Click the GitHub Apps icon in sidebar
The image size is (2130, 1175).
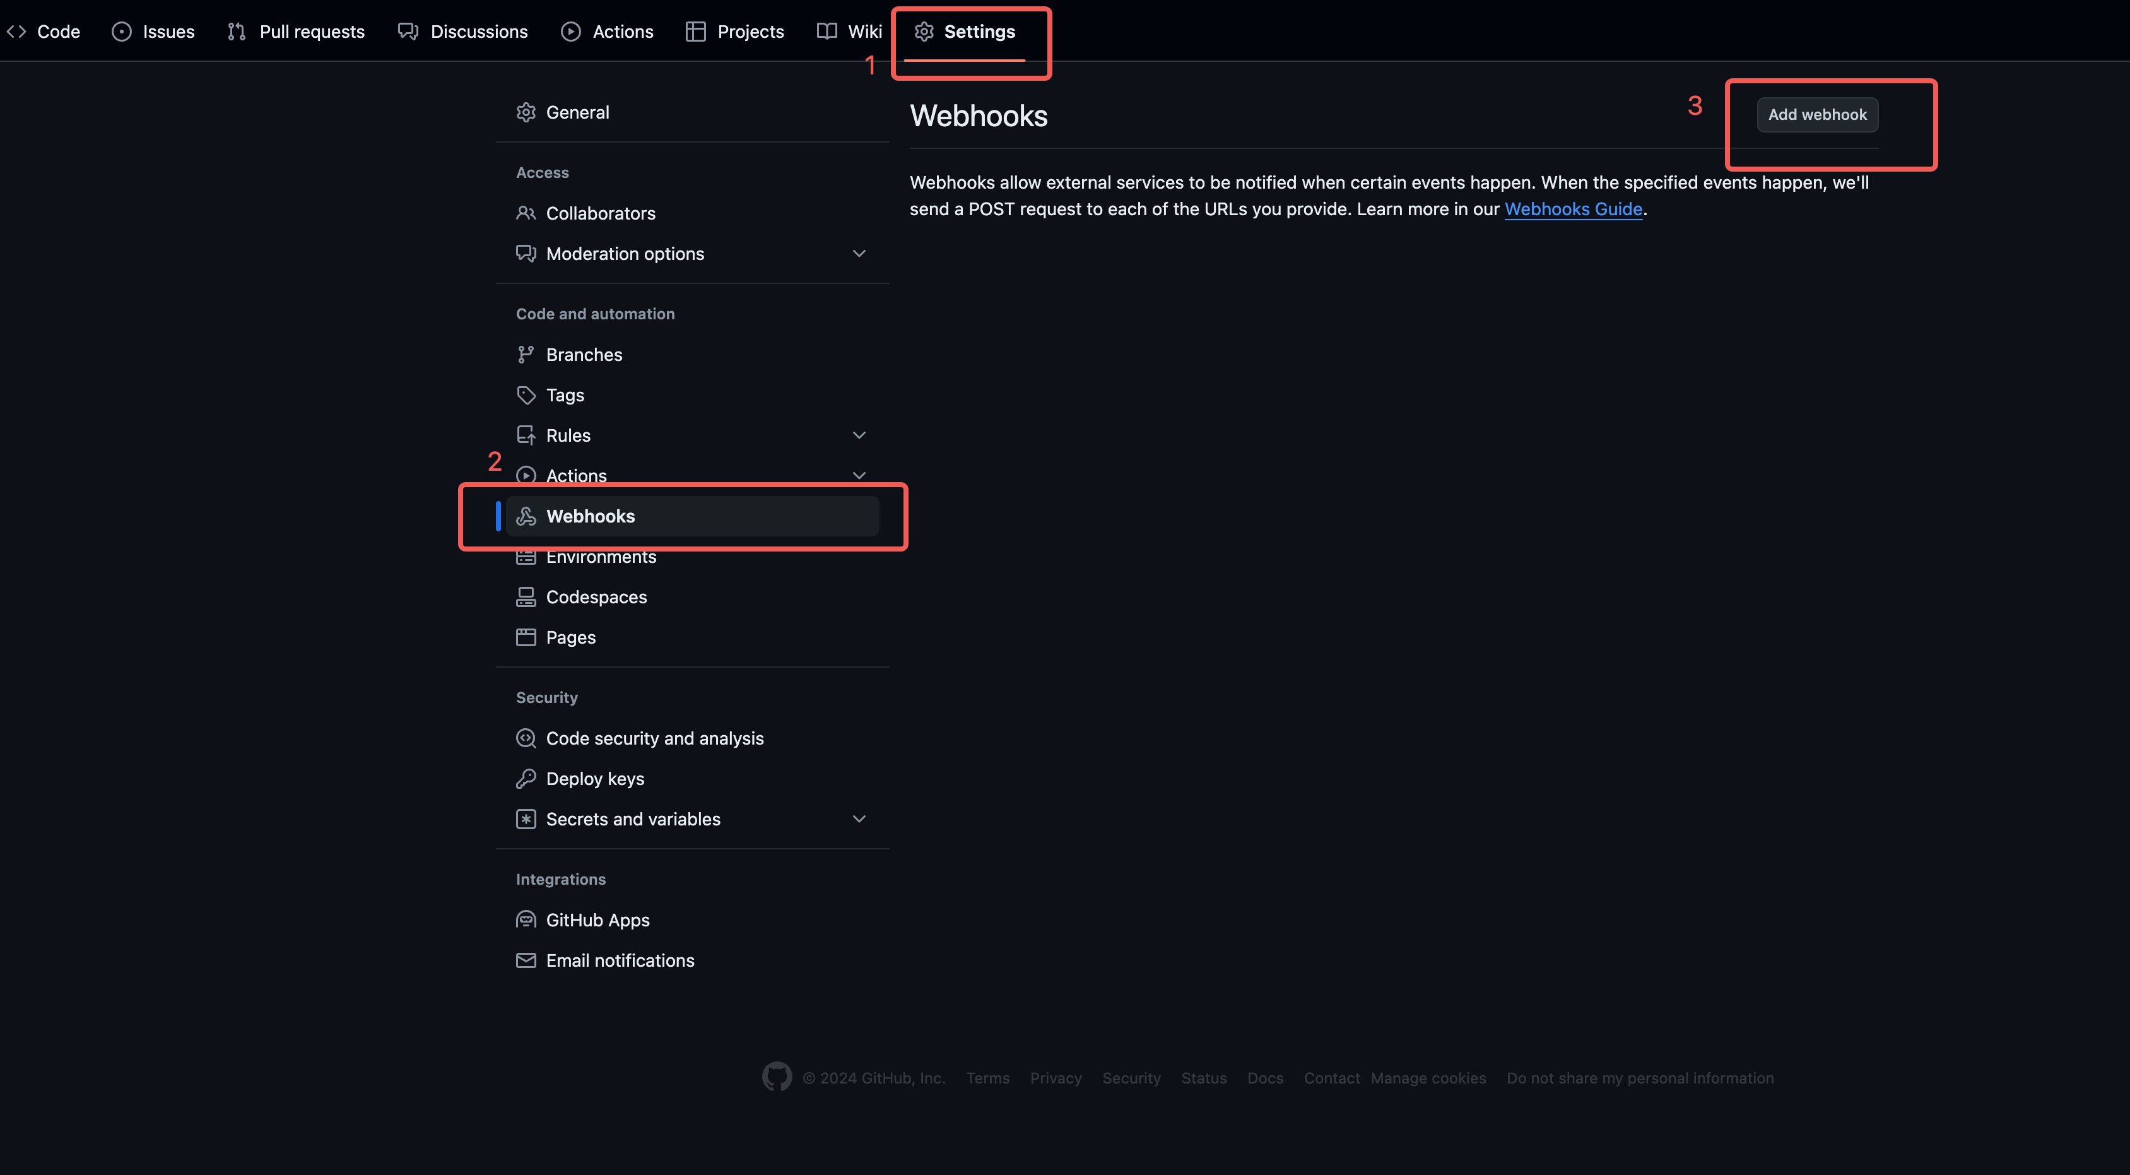point(526,920)
